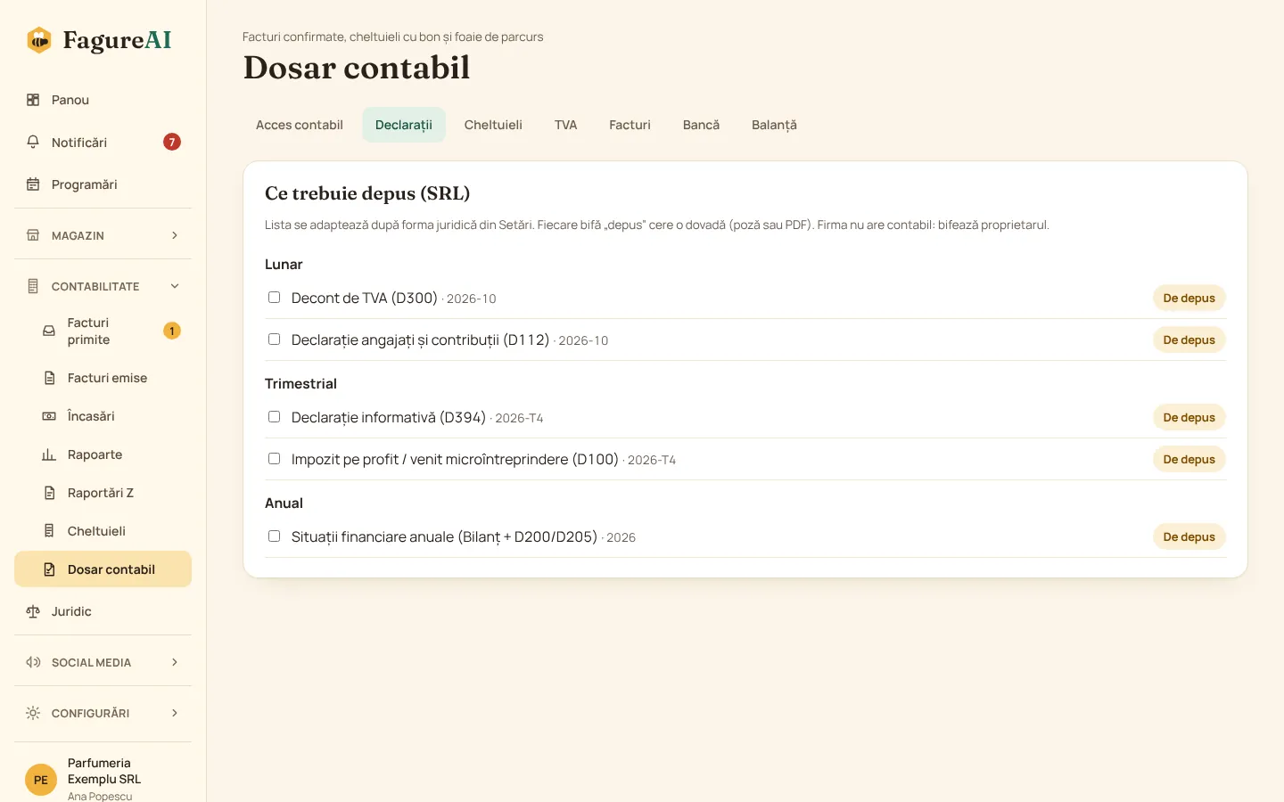Viewport: 1284px width, 802px height.
Task: Click the Rapoarte bar chart icon
Action: coord(49,454)
